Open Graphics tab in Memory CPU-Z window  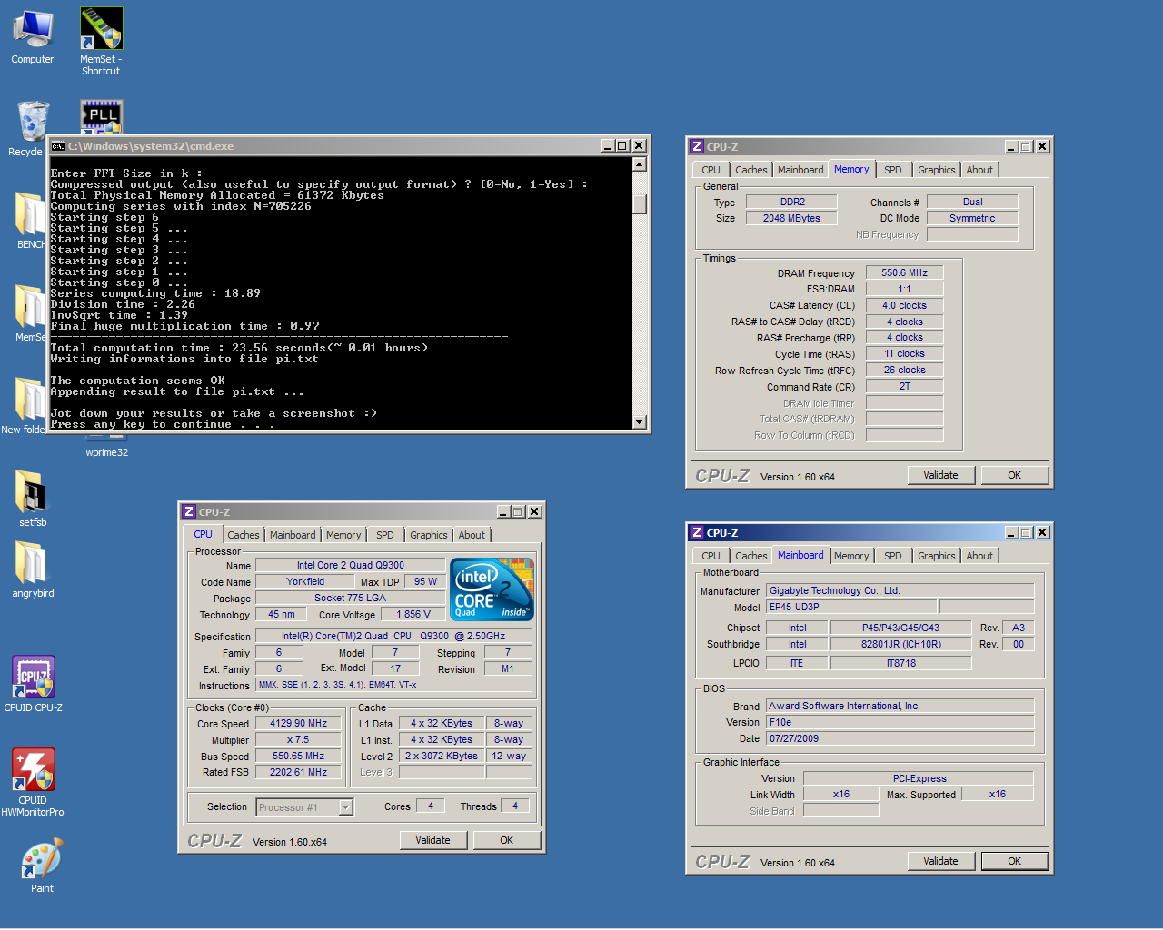937,170
